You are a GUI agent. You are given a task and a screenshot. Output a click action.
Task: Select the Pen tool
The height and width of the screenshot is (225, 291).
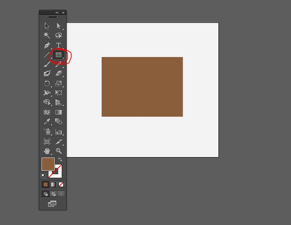pos(47,45)
